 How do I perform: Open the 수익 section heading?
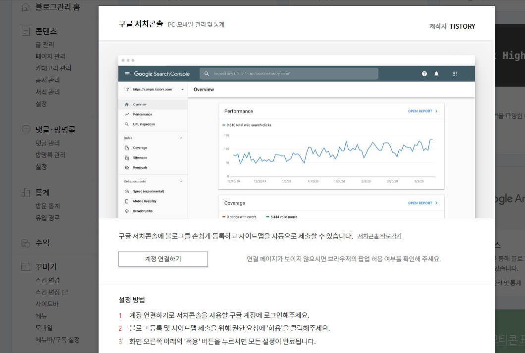pyautogui.click(x=43, y=243)
